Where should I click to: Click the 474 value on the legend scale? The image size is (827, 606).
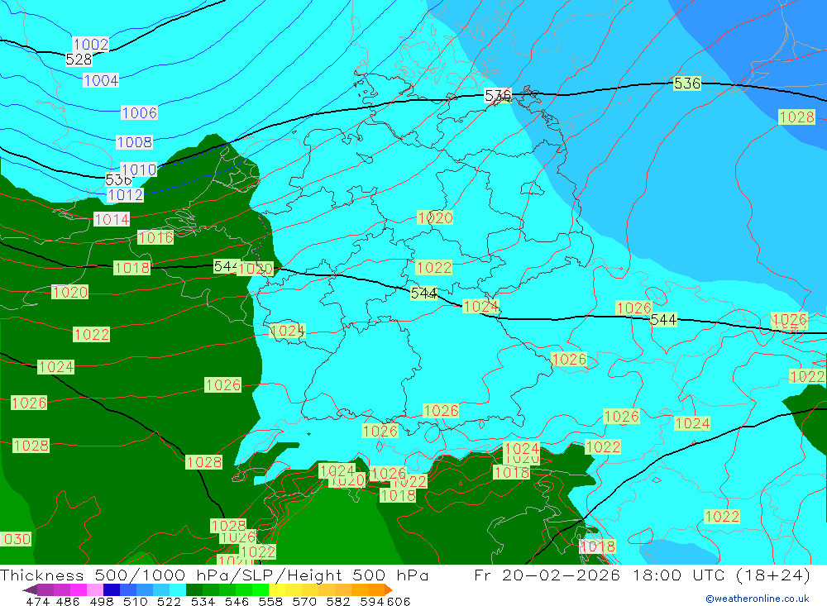tap(38, 601)
